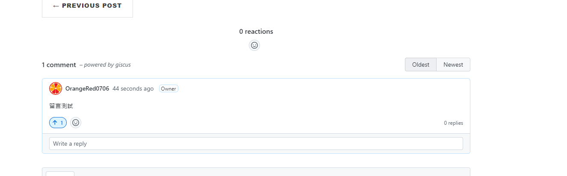The image size is (567, 176).
Task: Click the '0 reactions' heading text
Action: click(x=256, y=31)
